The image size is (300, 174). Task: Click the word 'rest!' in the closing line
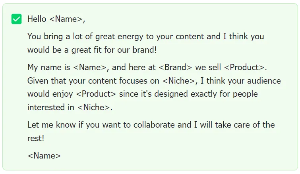point(36,138)
